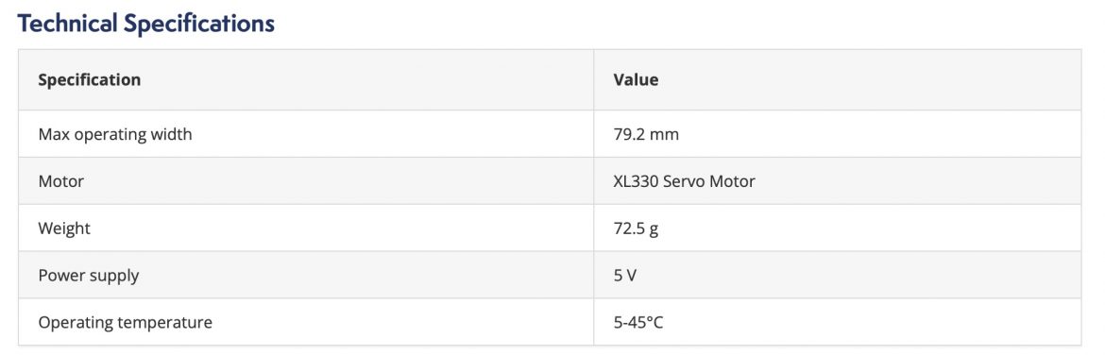
Task: Select the Value column header
Action: (x=636, y=79)
